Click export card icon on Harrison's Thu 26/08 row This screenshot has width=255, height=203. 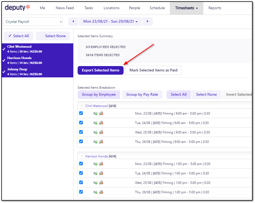pos(95,192)
